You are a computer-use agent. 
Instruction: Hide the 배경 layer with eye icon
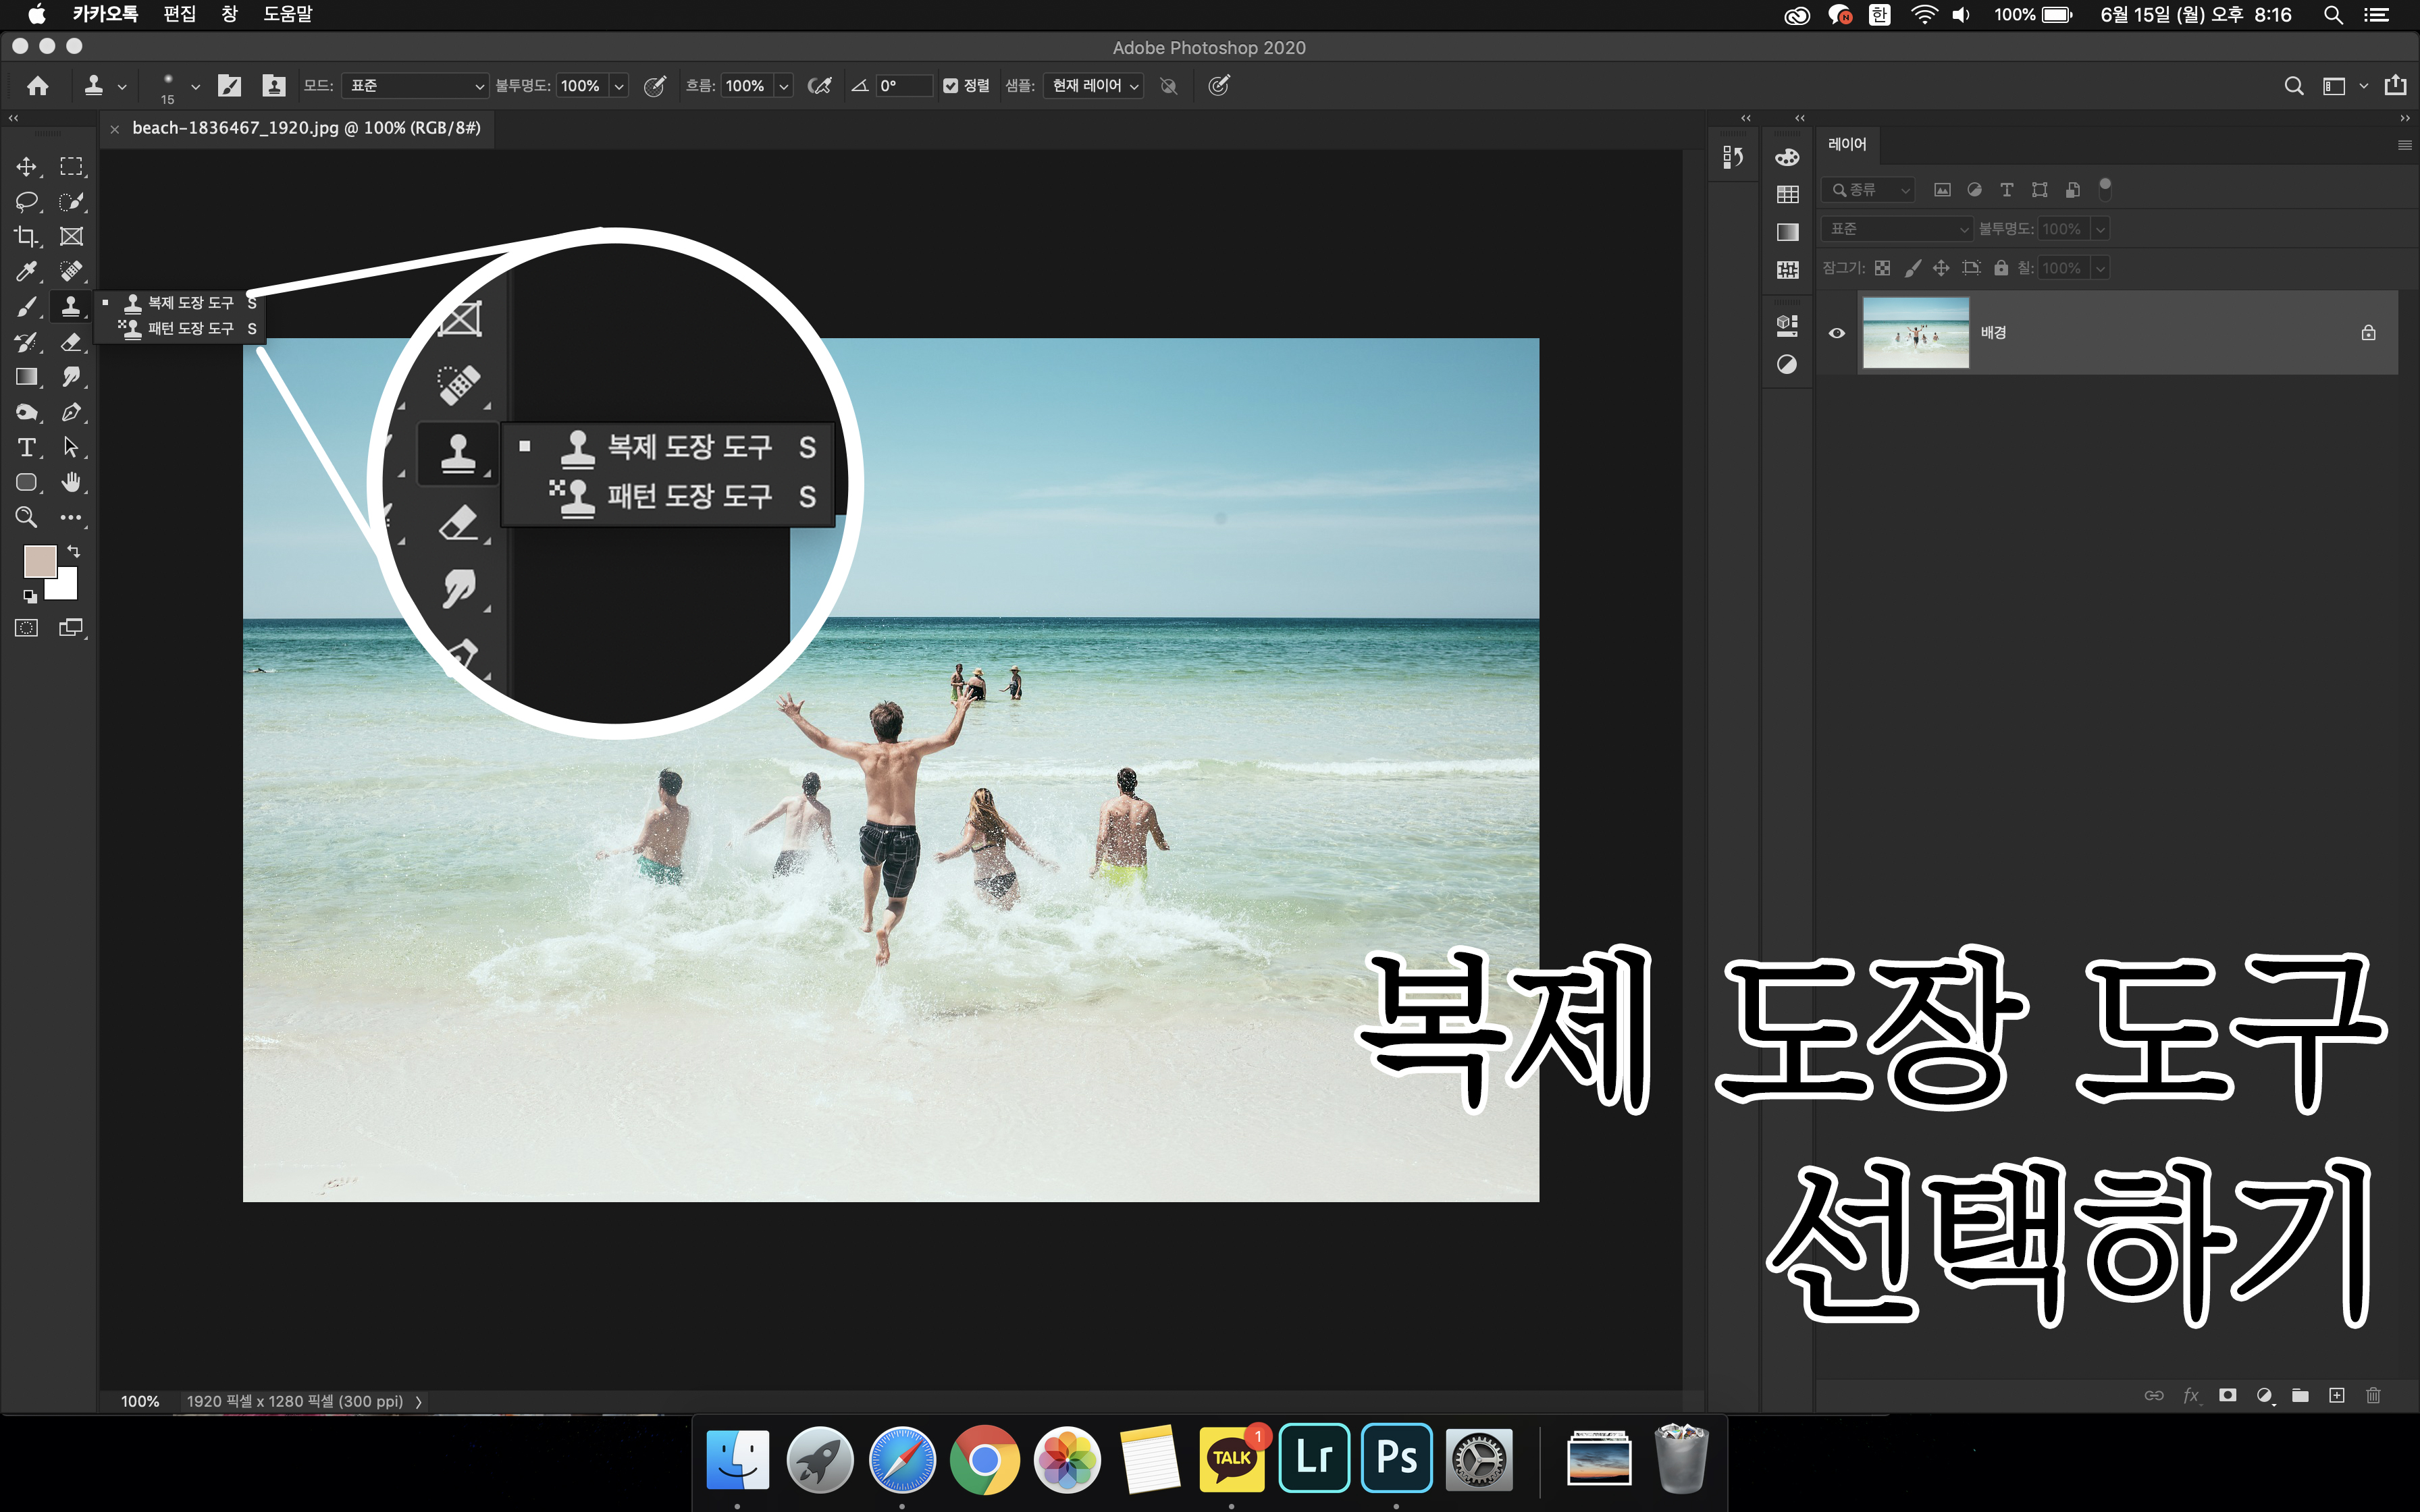[x=1837, y=333]
